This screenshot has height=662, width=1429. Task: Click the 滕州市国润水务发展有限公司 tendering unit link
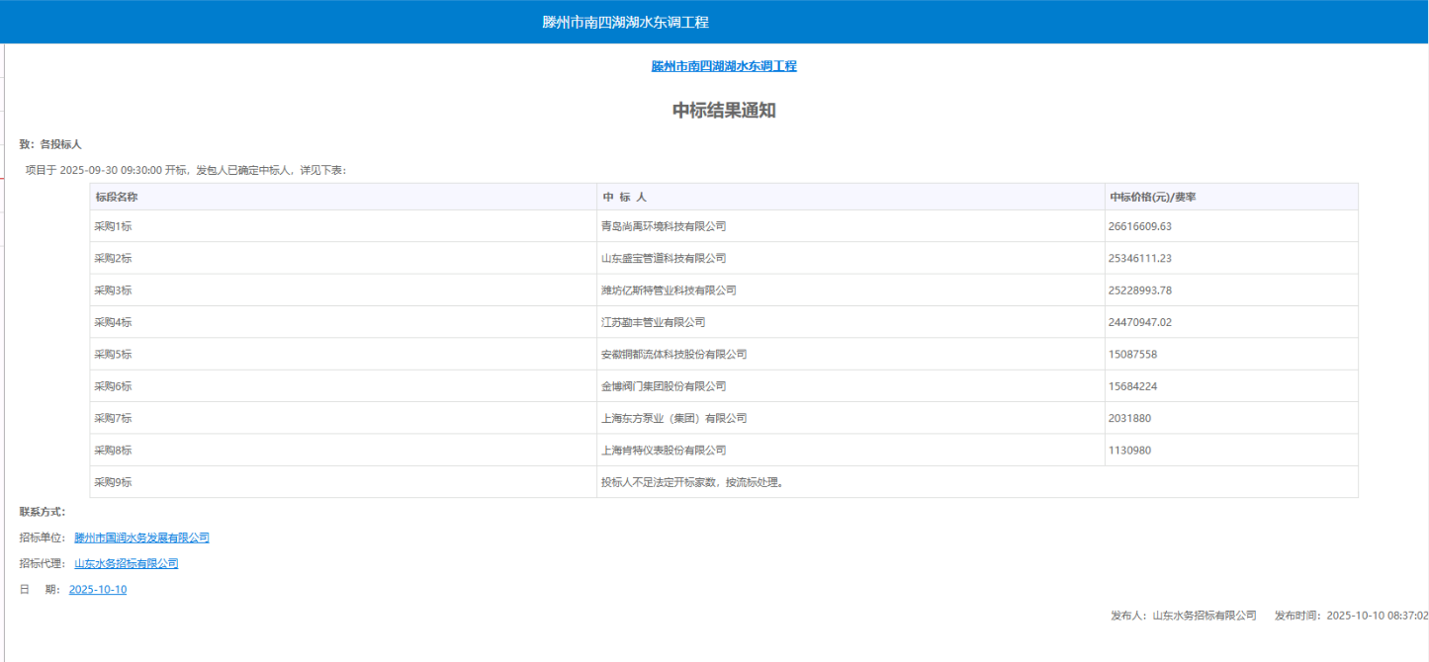(140, 538)
